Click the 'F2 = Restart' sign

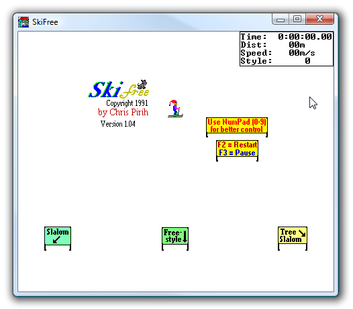237,151
